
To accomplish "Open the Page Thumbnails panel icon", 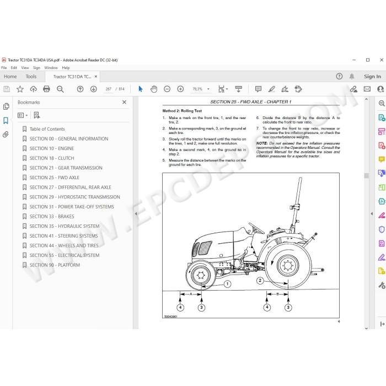I will tap(6, 106).
